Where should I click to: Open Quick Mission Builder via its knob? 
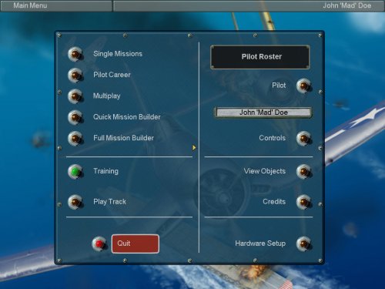[x=75, y=117]
